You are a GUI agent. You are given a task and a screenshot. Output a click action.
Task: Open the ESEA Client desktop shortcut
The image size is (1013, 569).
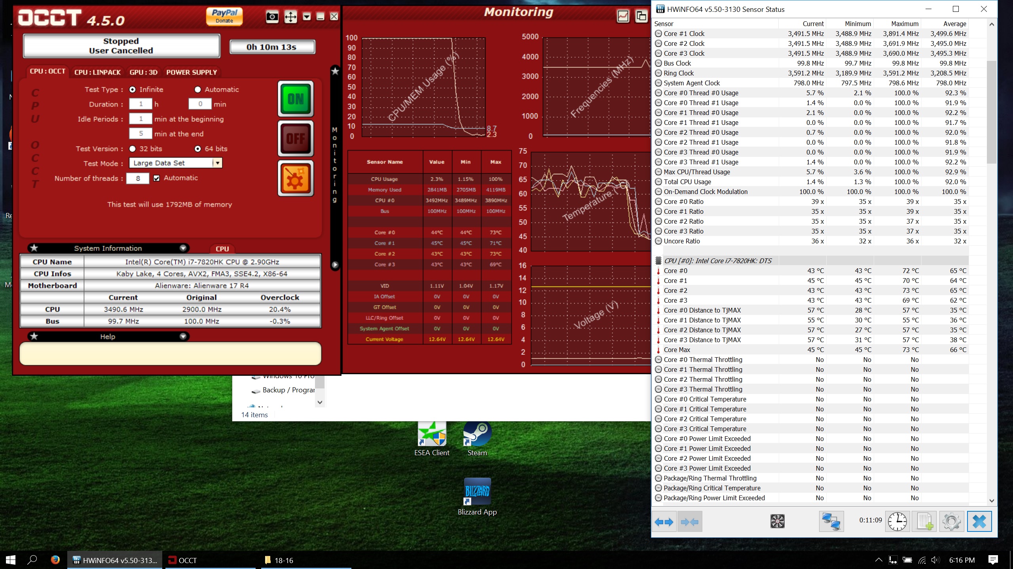(x=432, y=439)
